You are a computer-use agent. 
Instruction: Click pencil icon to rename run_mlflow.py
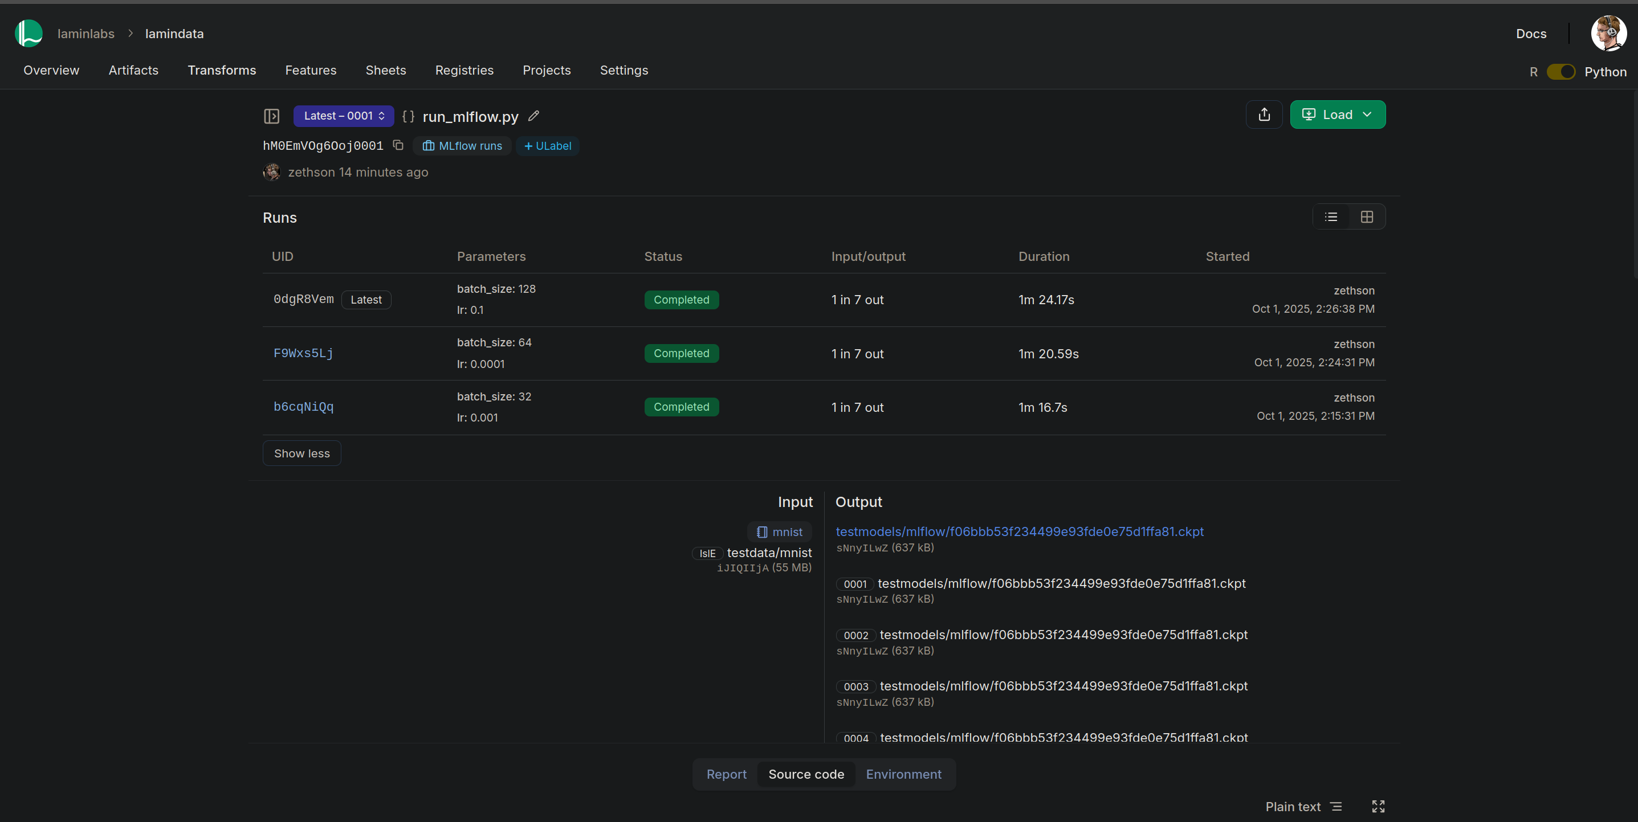[533, 116]
